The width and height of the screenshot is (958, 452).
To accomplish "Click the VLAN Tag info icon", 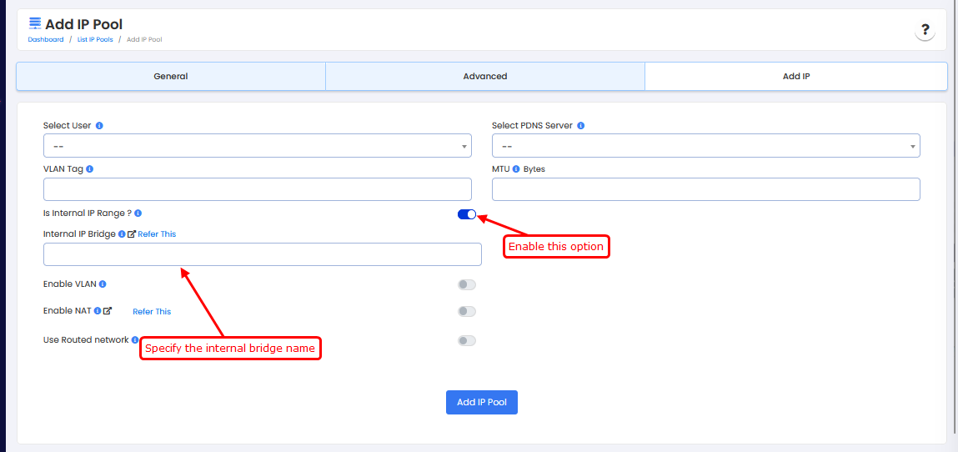I will coord(89,168).
